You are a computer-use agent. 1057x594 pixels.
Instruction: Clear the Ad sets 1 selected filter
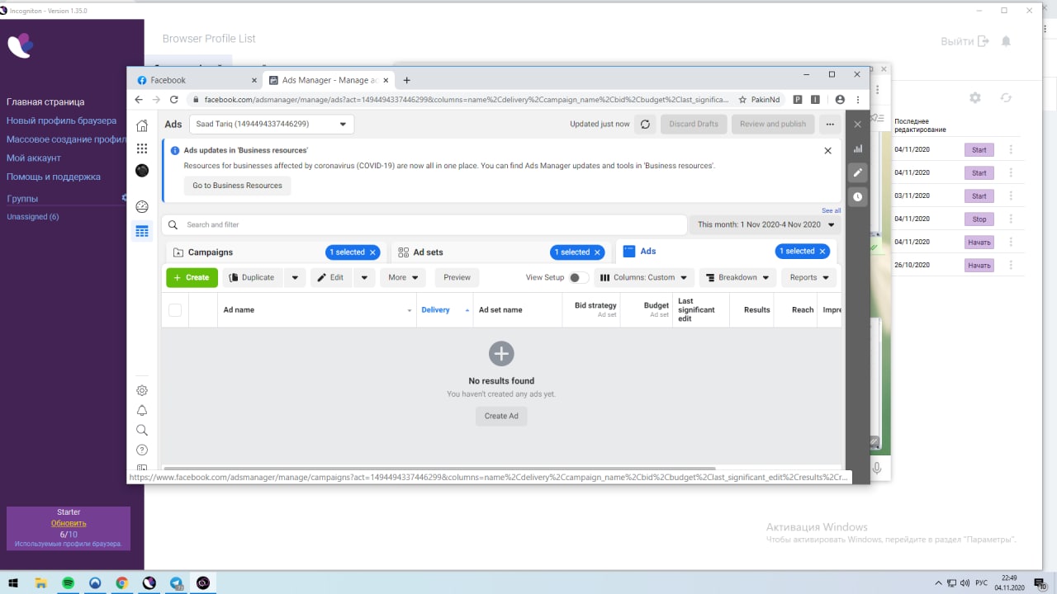coord(597,252)
